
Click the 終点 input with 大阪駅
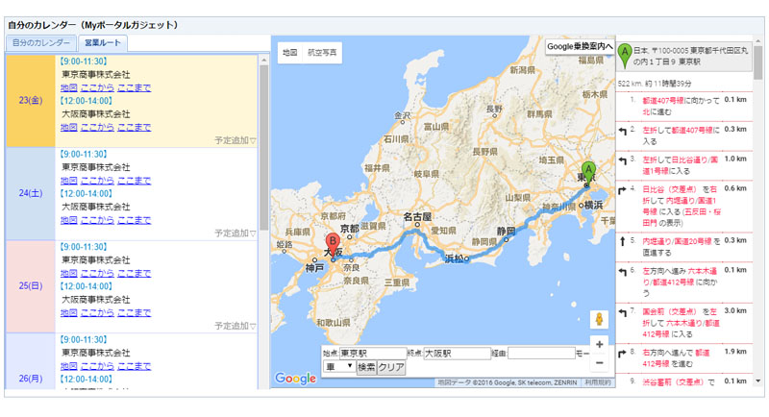click(458, 353)
